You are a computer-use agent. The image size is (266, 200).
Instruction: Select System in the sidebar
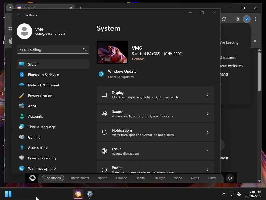pyautogui.click(x=53, y=64)
